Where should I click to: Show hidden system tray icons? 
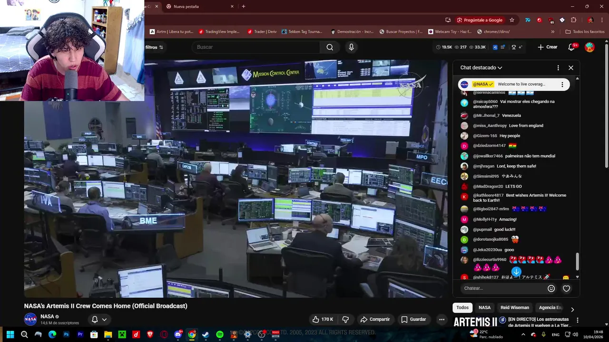point(523,334)
